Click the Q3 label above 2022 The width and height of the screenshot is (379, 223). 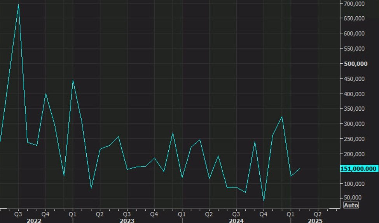point(18,214)
